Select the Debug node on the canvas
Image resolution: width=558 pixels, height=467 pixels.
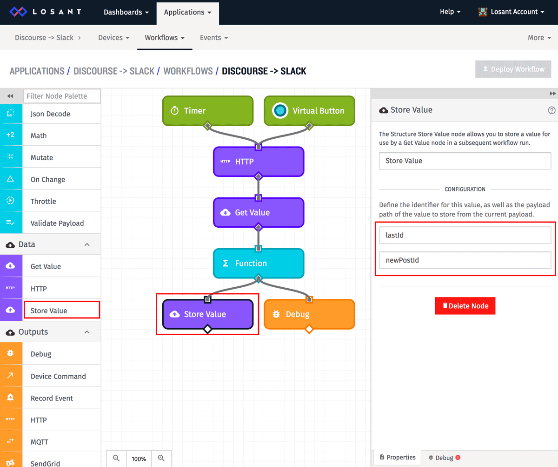[309, 314]
